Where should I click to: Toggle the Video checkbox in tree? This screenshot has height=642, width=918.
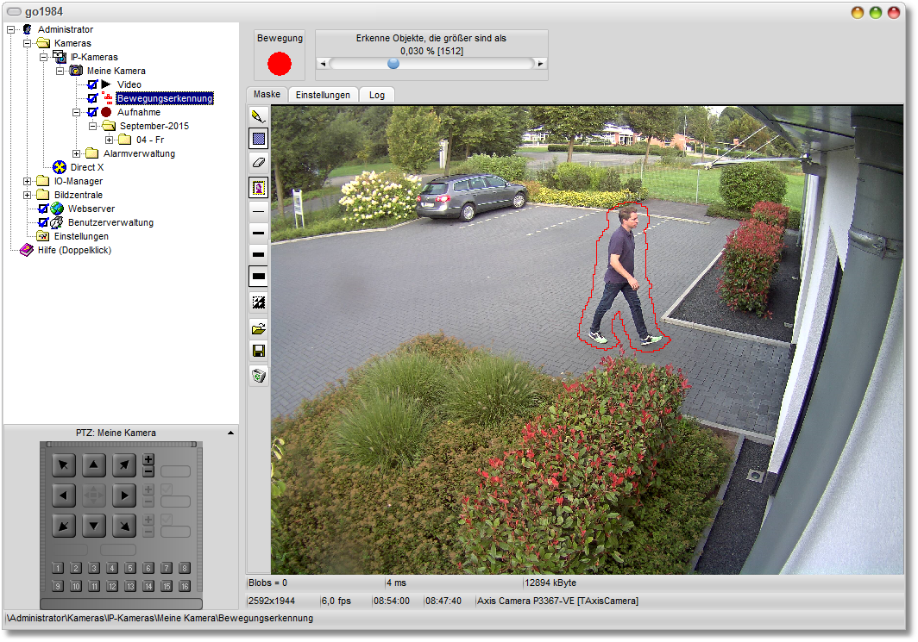(92, 84)
